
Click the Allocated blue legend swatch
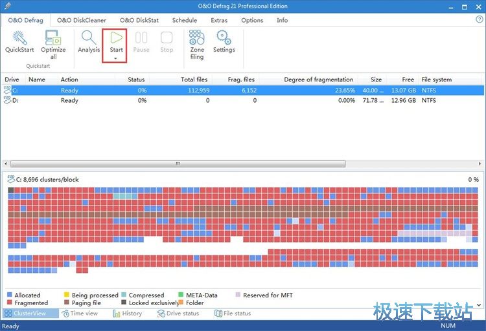point(10,295)
